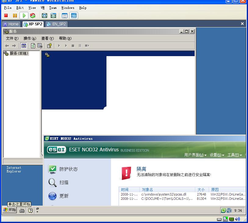Click the VMware full screen icon
The image size is (248, 223).
click(45, 16)
